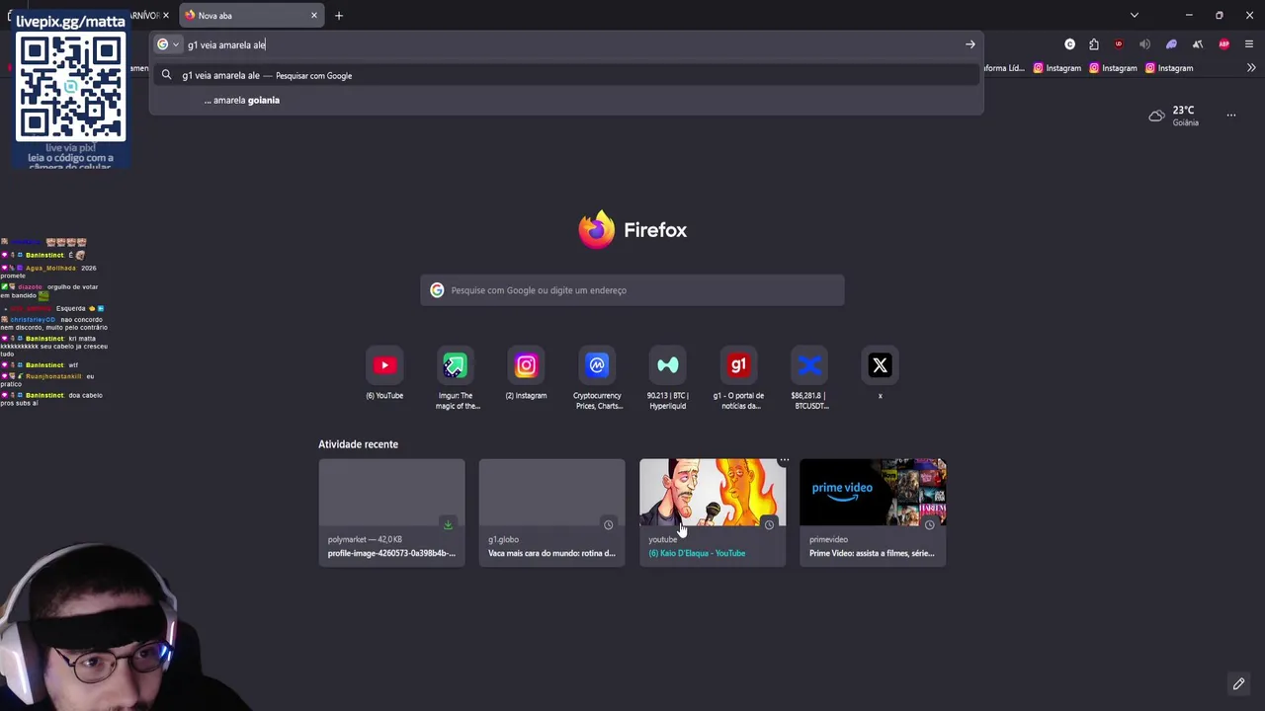
Task: Click the customize pencil icon at bottom right
Action: click(x=1238, y=683)
